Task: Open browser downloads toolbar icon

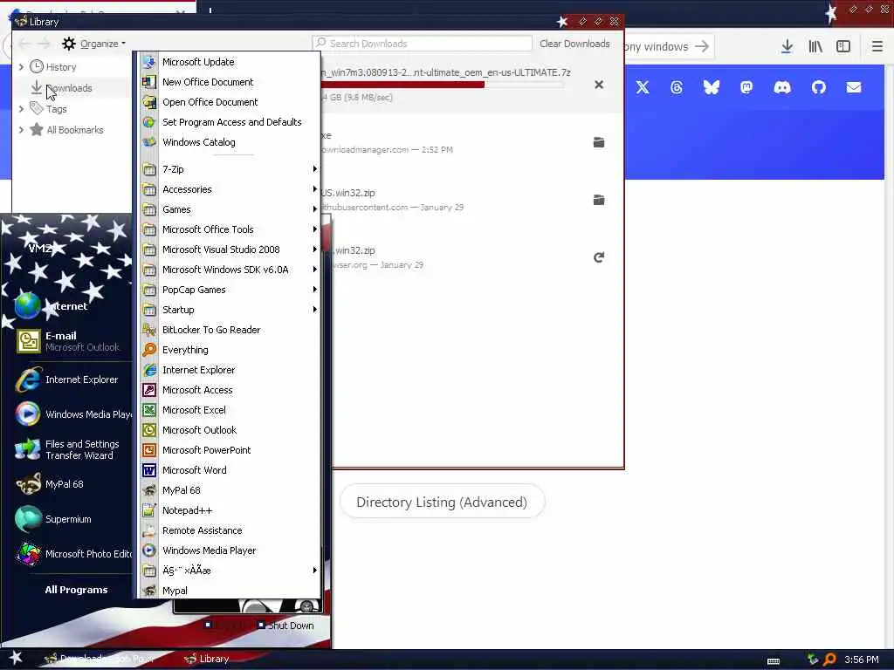Action: tap(787, 47)
